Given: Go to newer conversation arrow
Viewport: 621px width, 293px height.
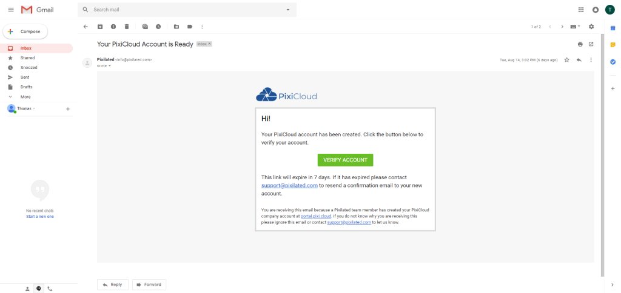Looking at the screenshot, I should pyautogui.click(x=549, y=27).
